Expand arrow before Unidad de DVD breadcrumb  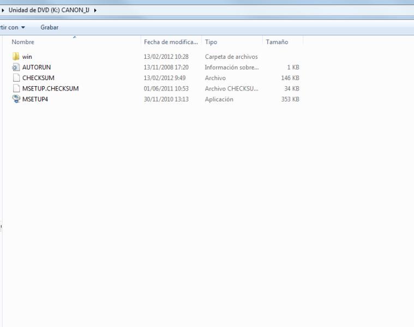coord(3,10)
